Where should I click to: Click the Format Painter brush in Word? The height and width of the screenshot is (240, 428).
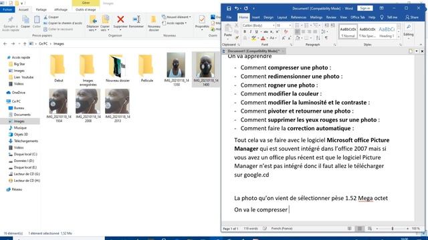(x=237, y=37)
